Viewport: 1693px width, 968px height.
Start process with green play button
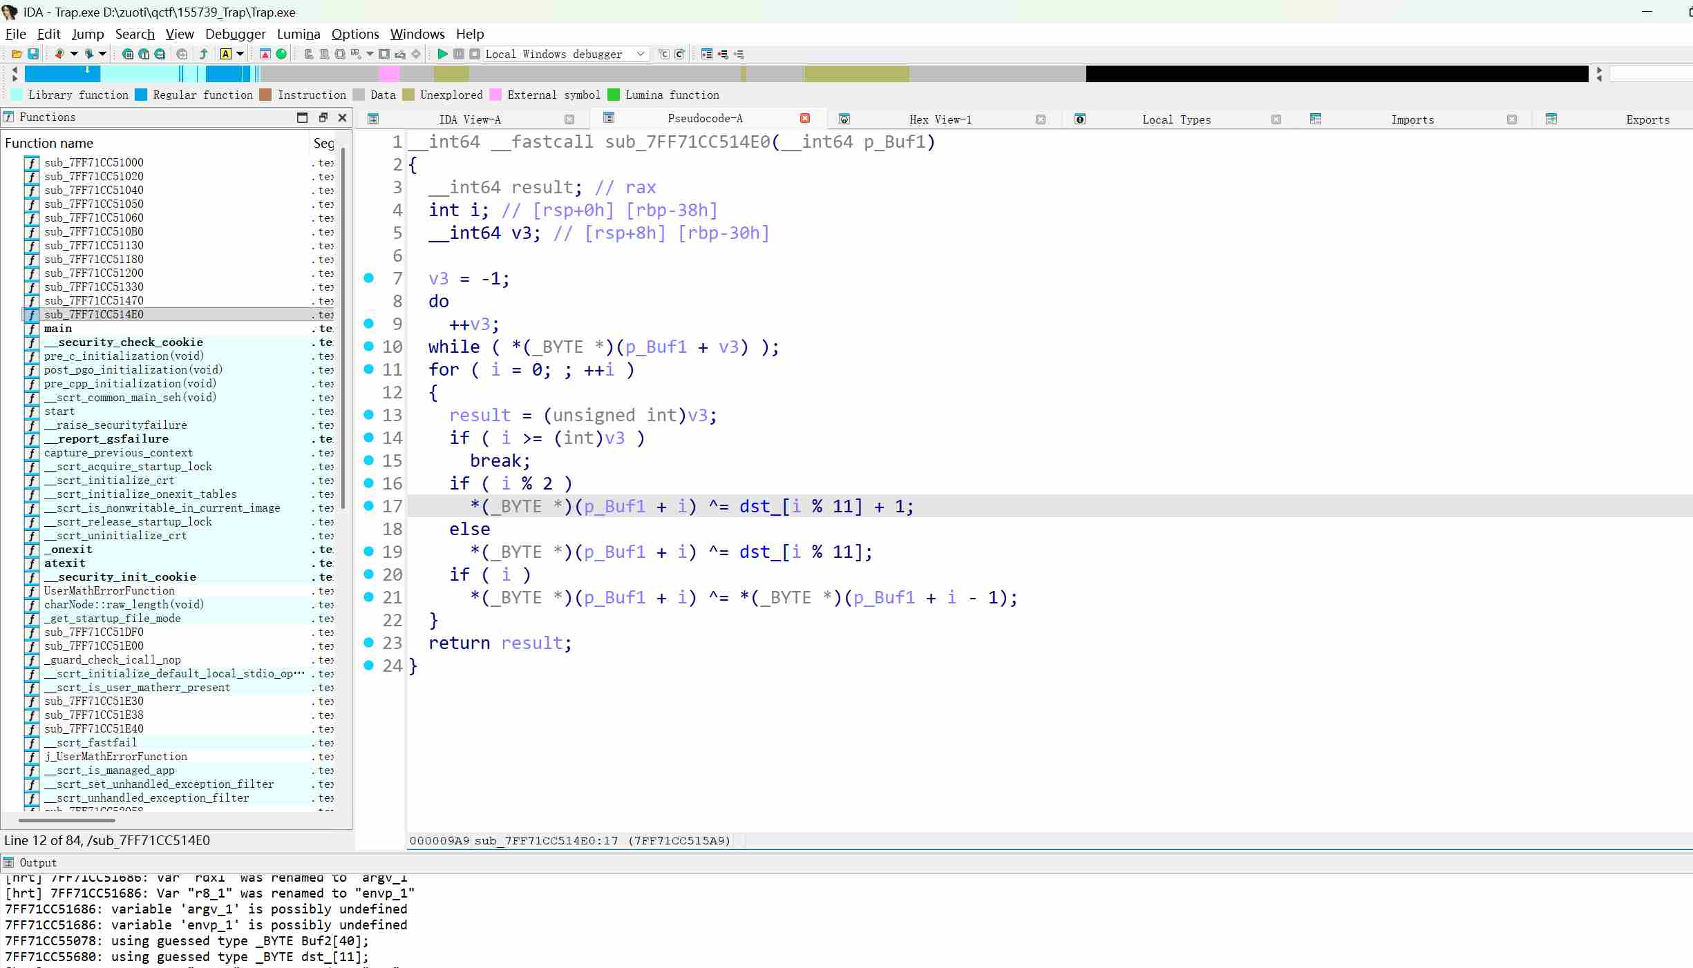tap(442, 54)
